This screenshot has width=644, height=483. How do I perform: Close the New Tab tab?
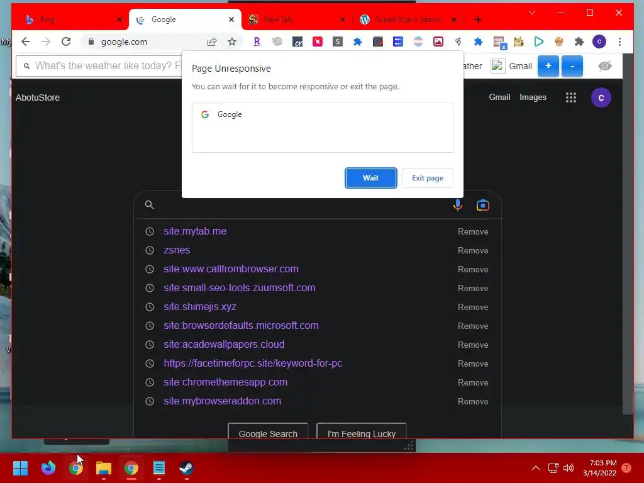click(x=343, y=19)
